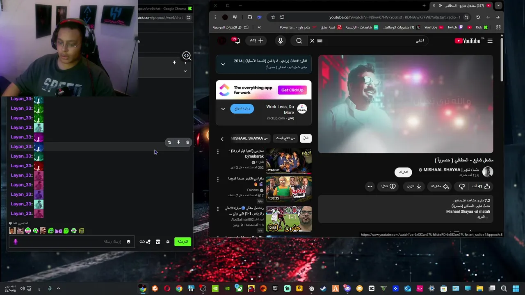The width and height of the screenshot is (525, 295).
Task: Click the Kick chat message input
Action: (71, 242)
